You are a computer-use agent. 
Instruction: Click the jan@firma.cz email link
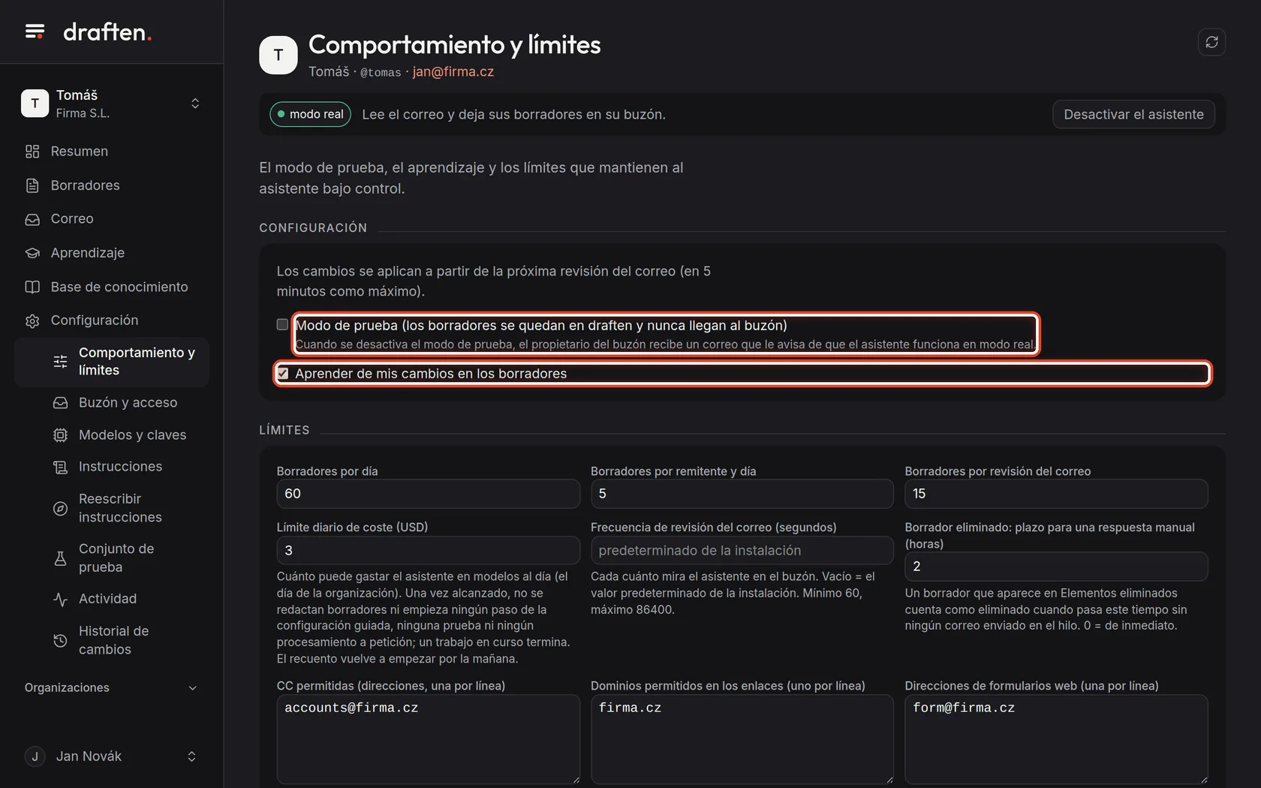[x=453, y=72]
